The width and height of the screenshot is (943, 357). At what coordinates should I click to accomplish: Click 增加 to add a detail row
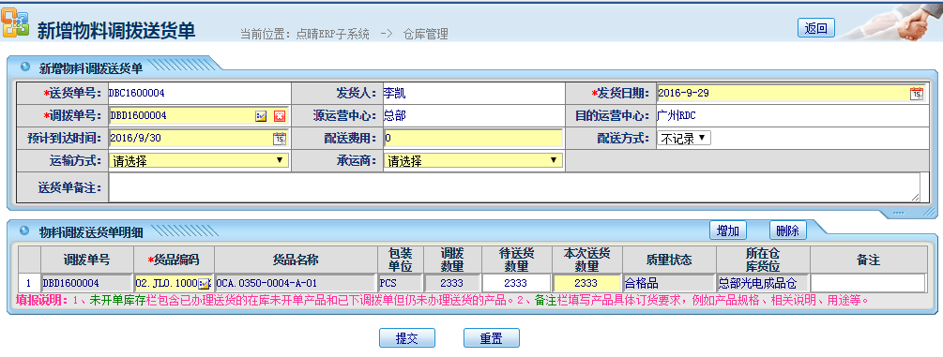[728, 231]
